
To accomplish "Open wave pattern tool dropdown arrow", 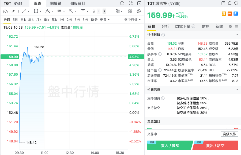I will pos(52,11).
